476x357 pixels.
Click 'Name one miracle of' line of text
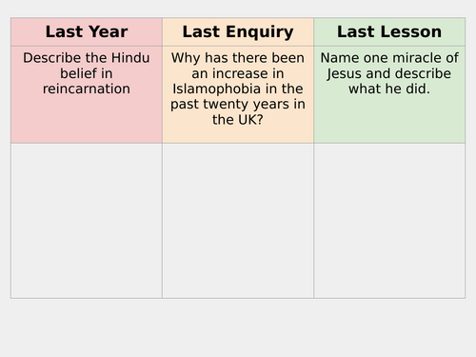(389, 58)
